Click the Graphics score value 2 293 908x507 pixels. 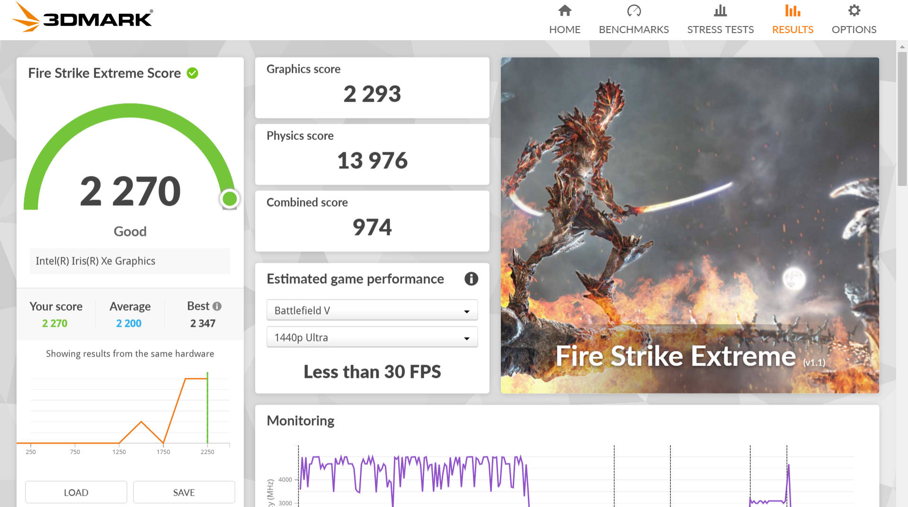coord(372,94)
